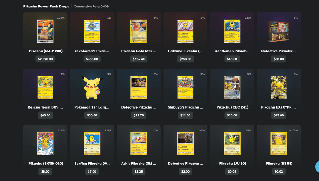Click the "Pikachu (SM-P 288)" title
Viewport: 319px width, 181px height.
pos(46,51)
